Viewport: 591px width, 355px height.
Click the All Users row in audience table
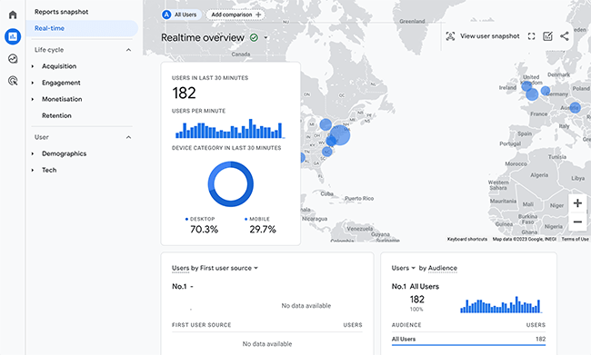click(x=468, y=340)
